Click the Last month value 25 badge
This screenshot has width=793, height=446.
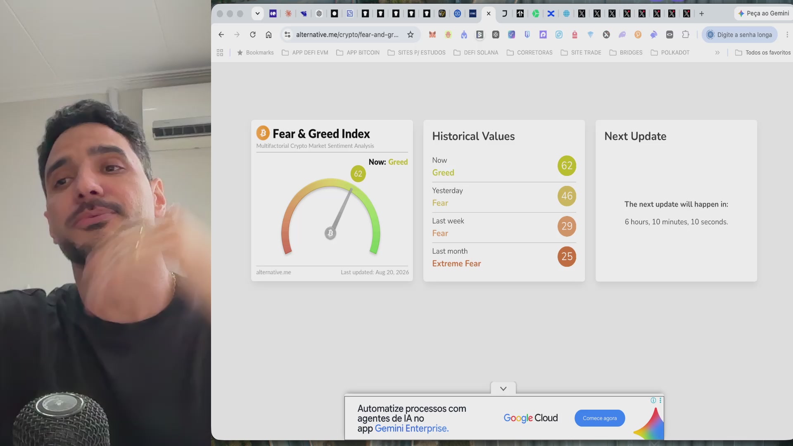pyautogui.click(x=567, y=256)
